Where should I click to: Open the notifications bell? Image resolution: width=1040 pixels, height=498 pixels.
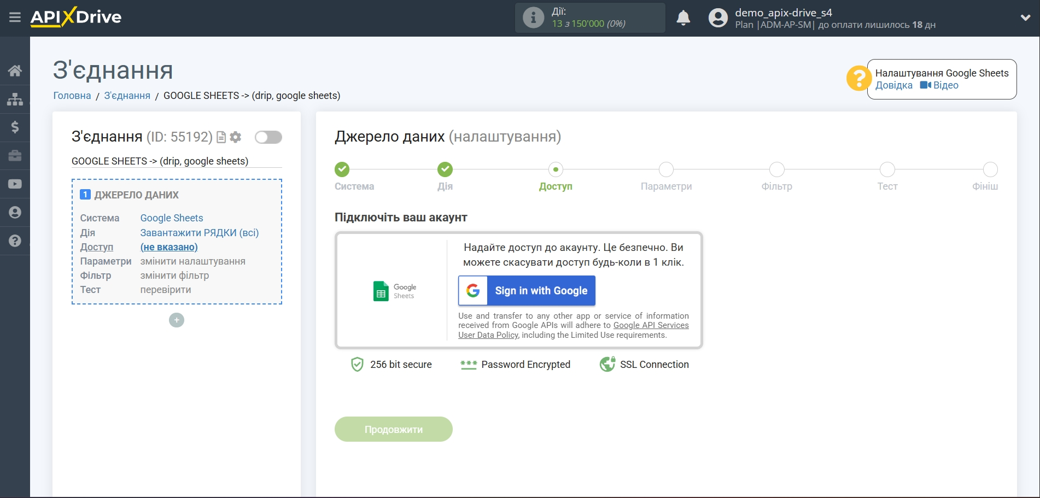coord(683,18)
